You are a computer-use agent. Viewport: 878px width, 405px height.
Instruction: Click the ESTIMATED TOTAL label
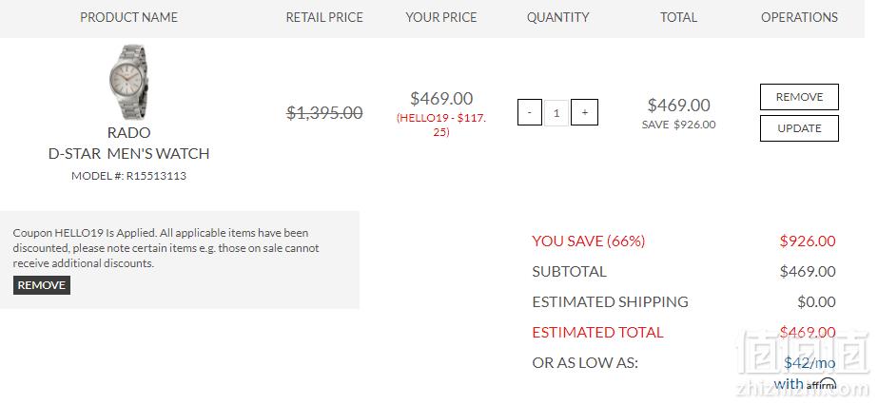point(597,333)
